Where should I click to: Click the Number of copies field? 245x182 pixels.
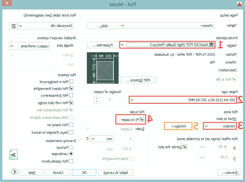106,100
